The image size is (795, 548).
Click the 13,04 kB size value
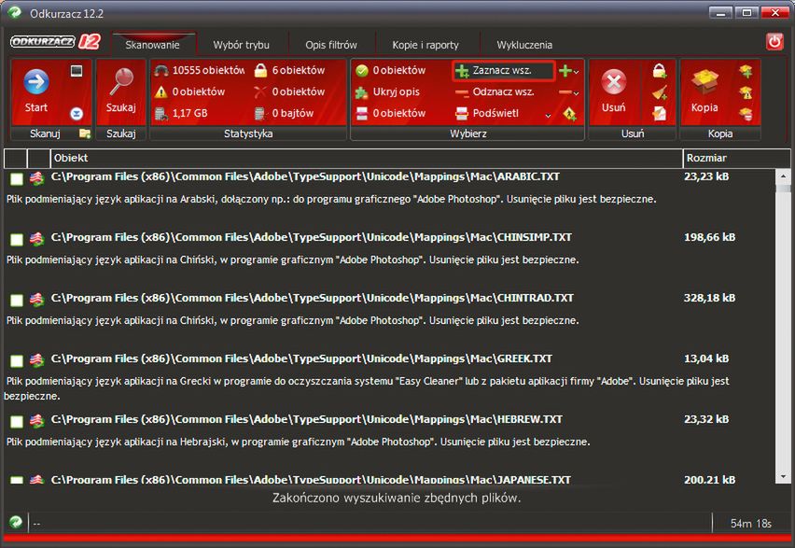coord(706,358)
